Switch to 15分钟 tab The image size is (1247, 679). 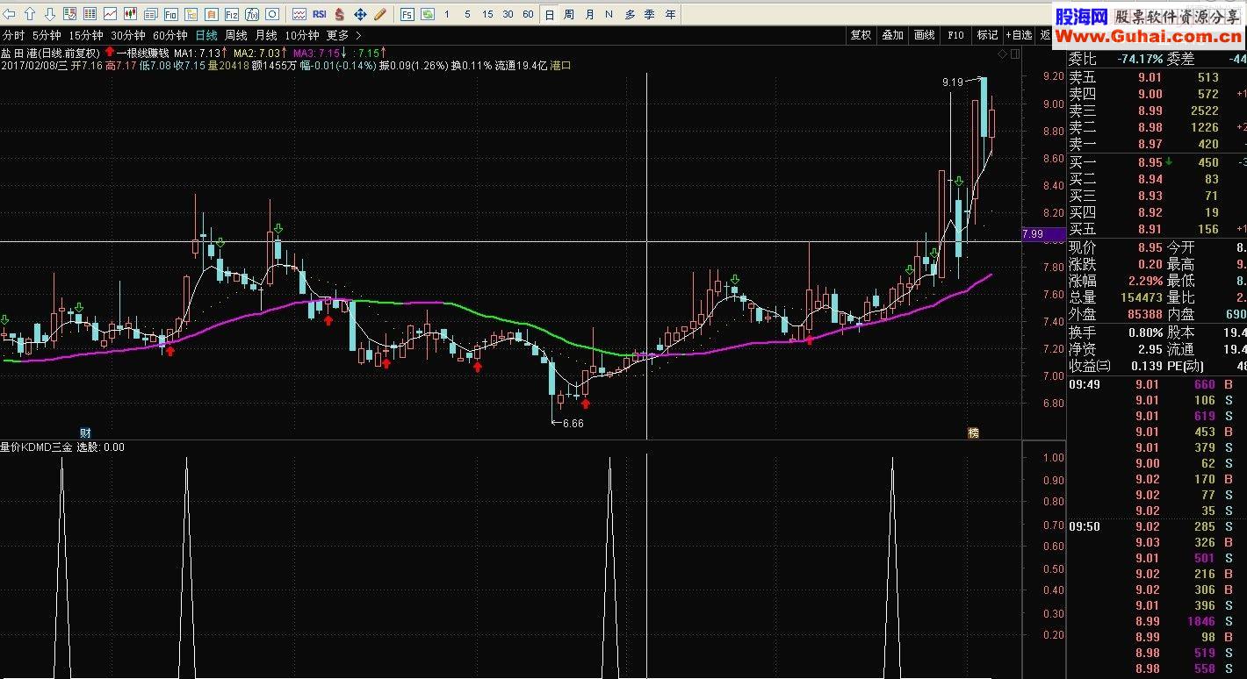tap(86, 35)
